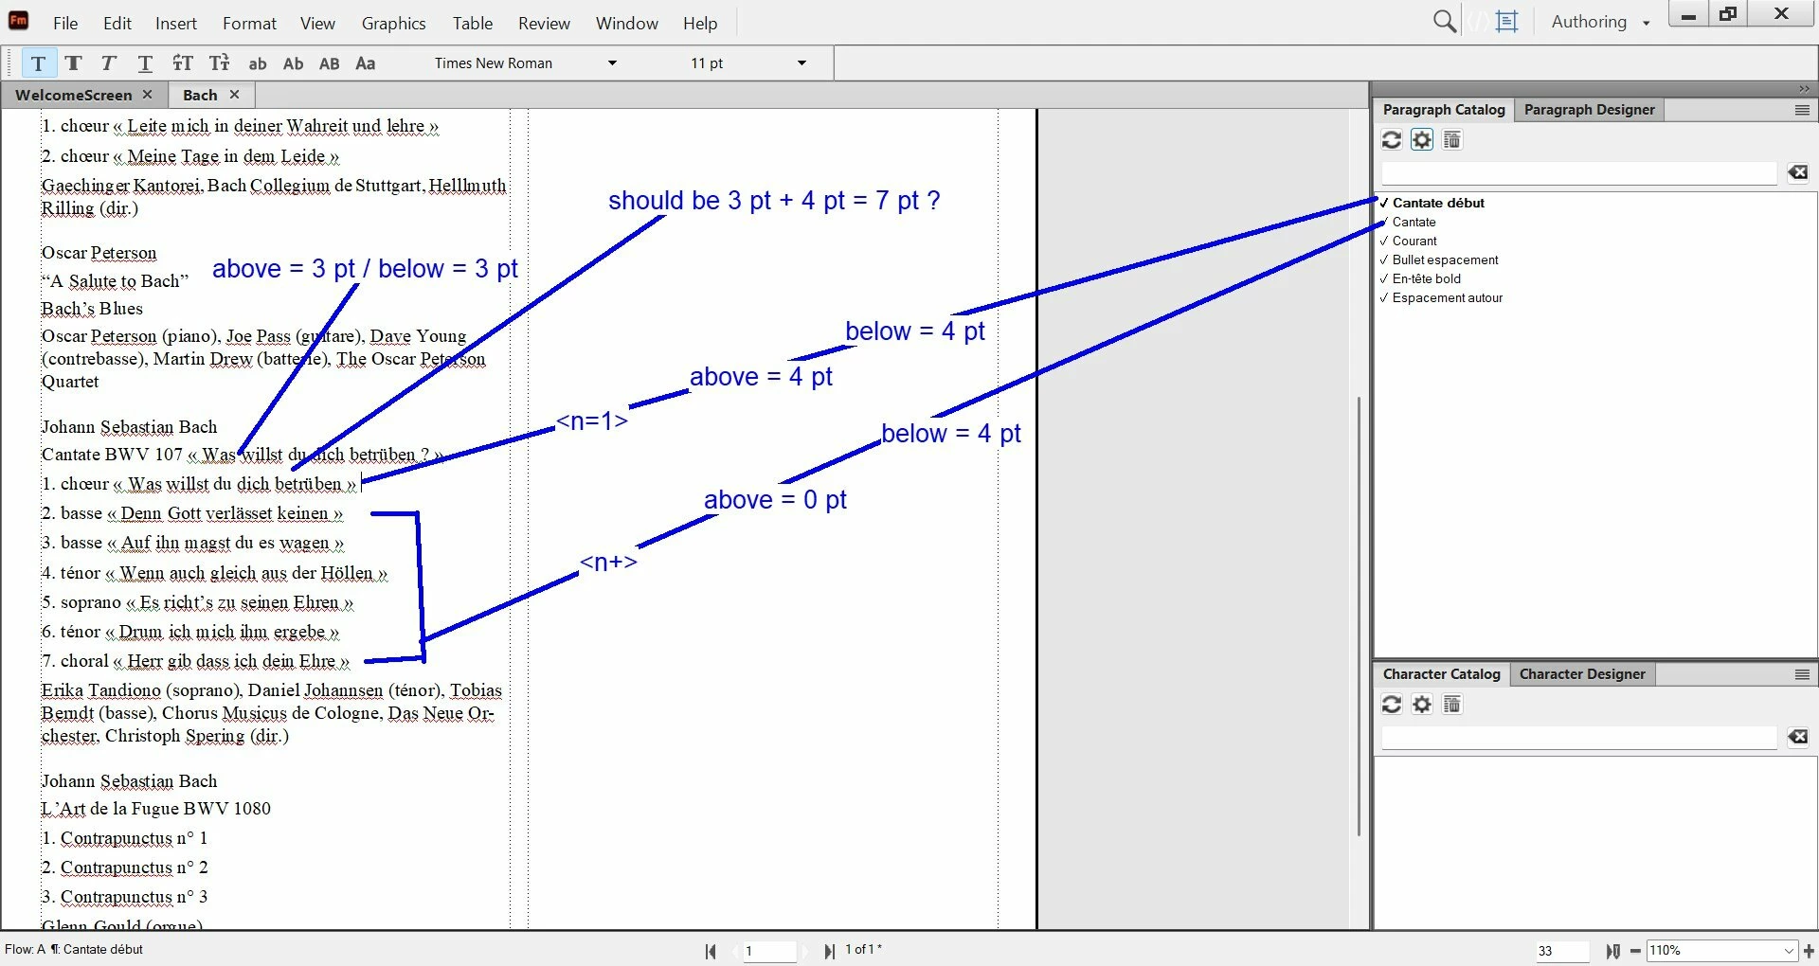Toggle italic text formatting
The height and width of the screenshot is (966, 1819).
(x=108, y=63)
